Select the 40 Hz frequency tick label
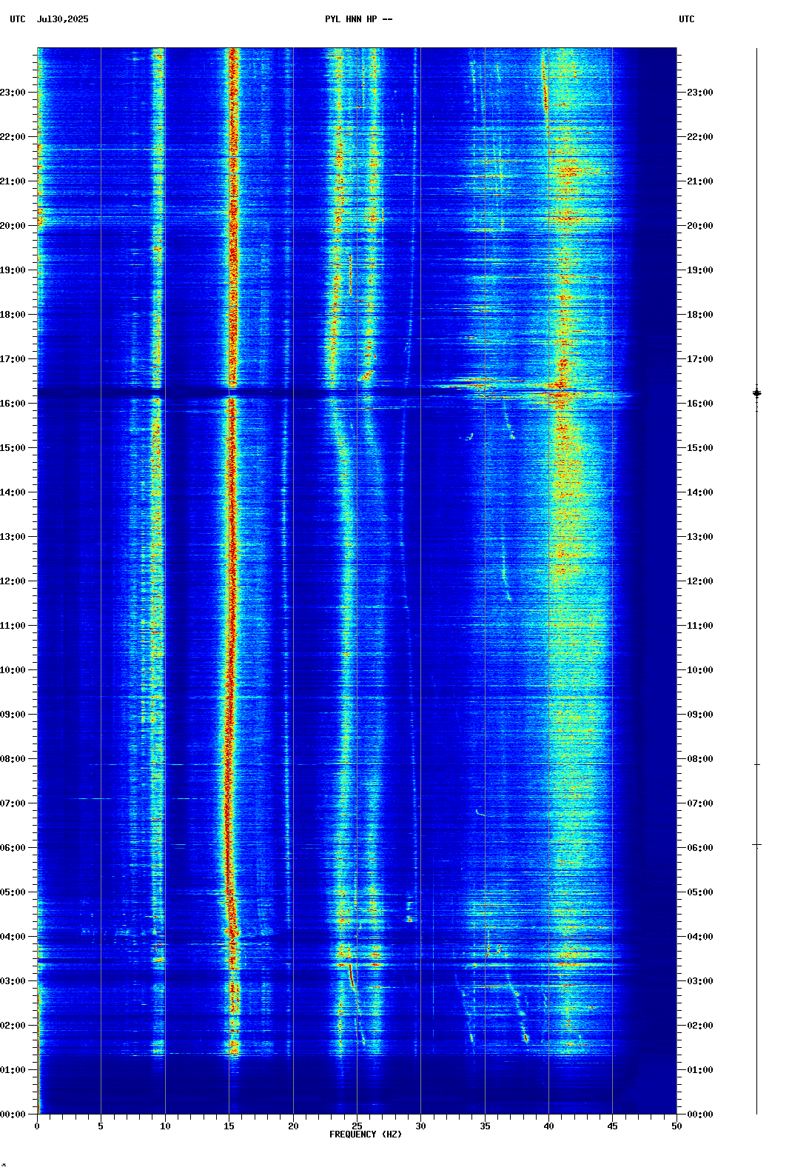This screenshot has height=1173, width=789. (548, 1126)
